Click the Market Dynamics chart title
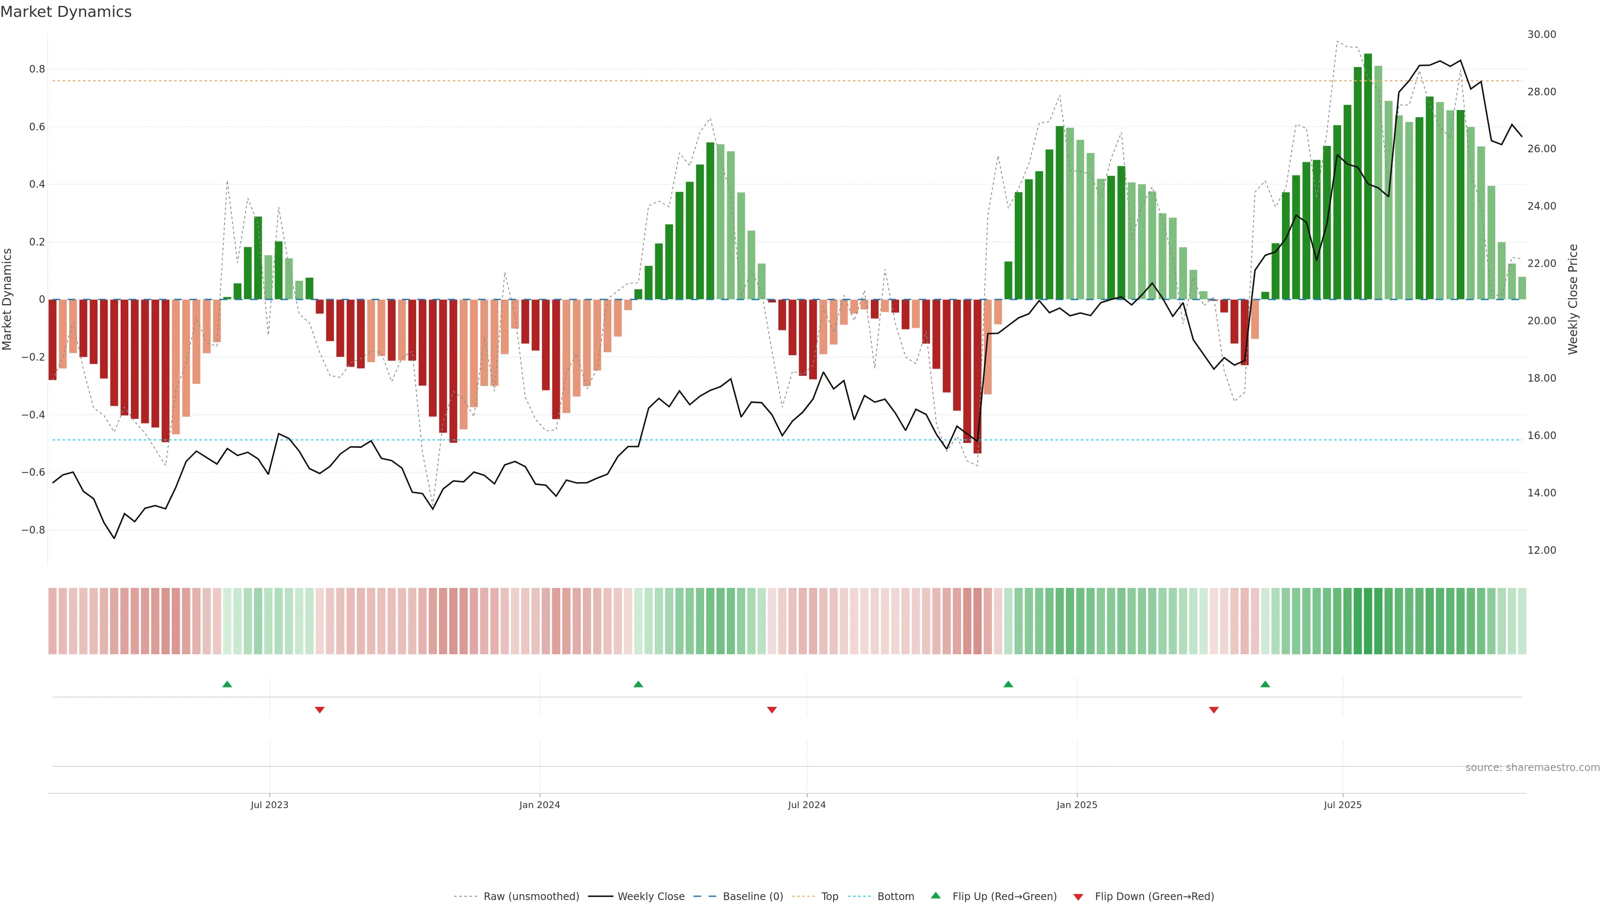1621x911 pixels. tap(66, 12)
